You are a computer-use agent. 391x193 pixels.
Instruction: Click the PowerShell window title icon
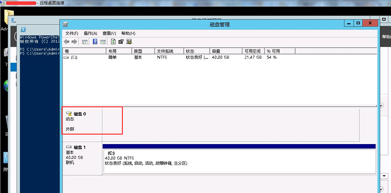[x=23, y=30]
